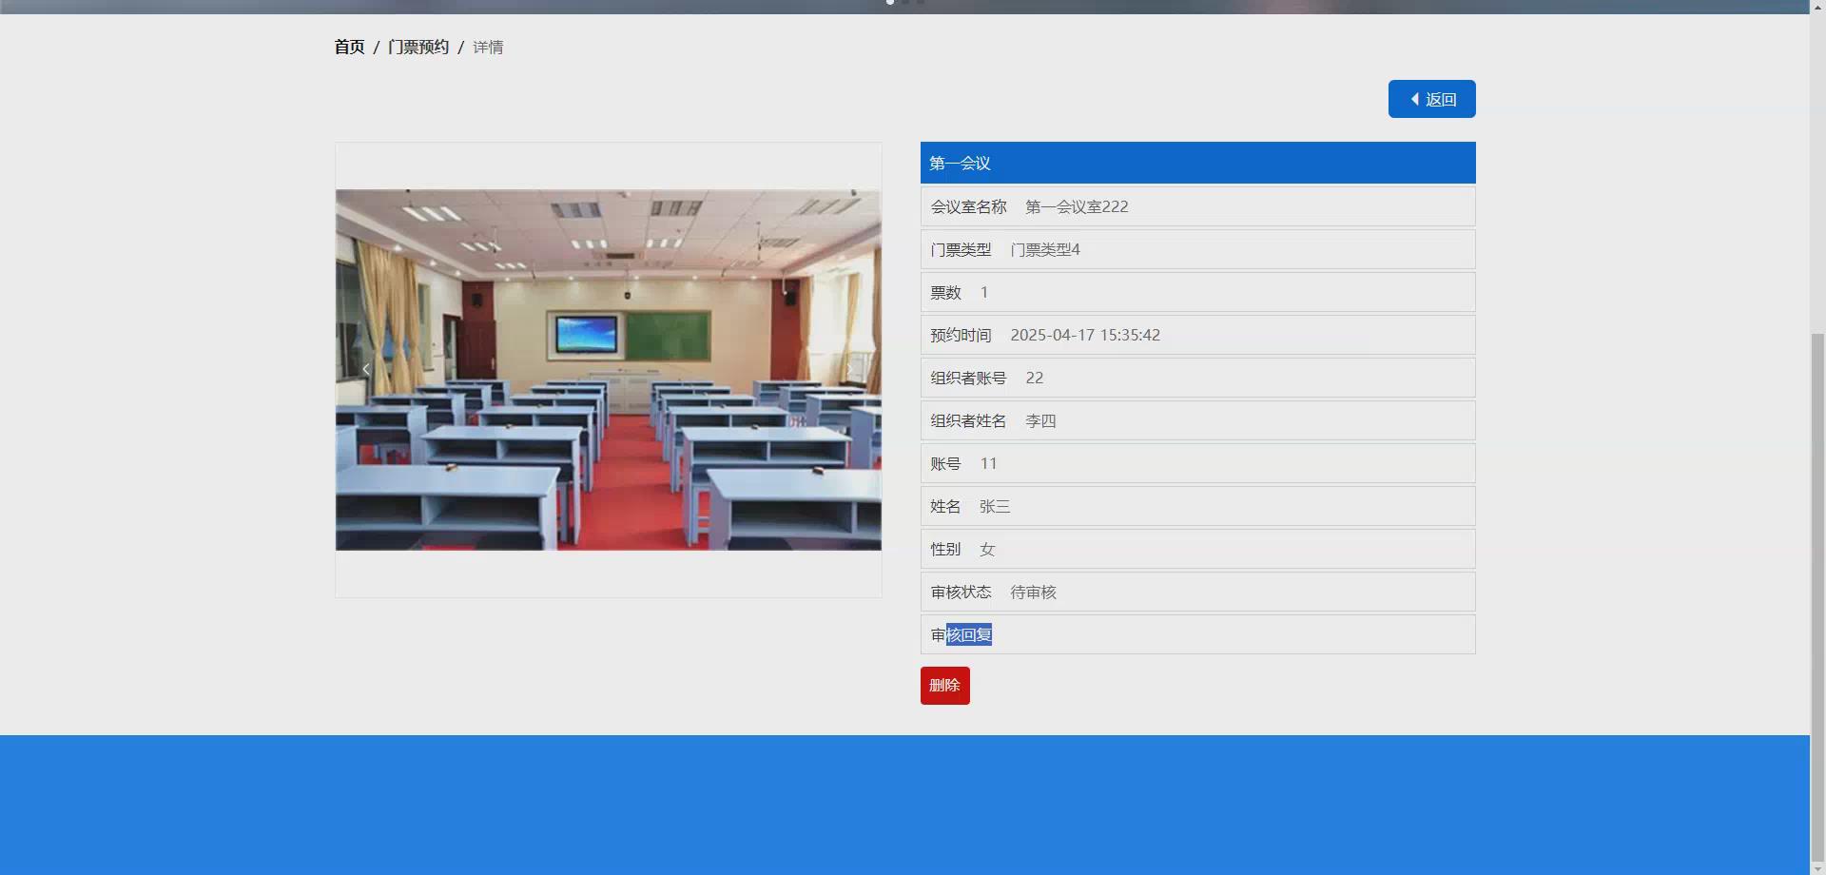Select the first carousel indicator dot in banner

pos(889,3)
